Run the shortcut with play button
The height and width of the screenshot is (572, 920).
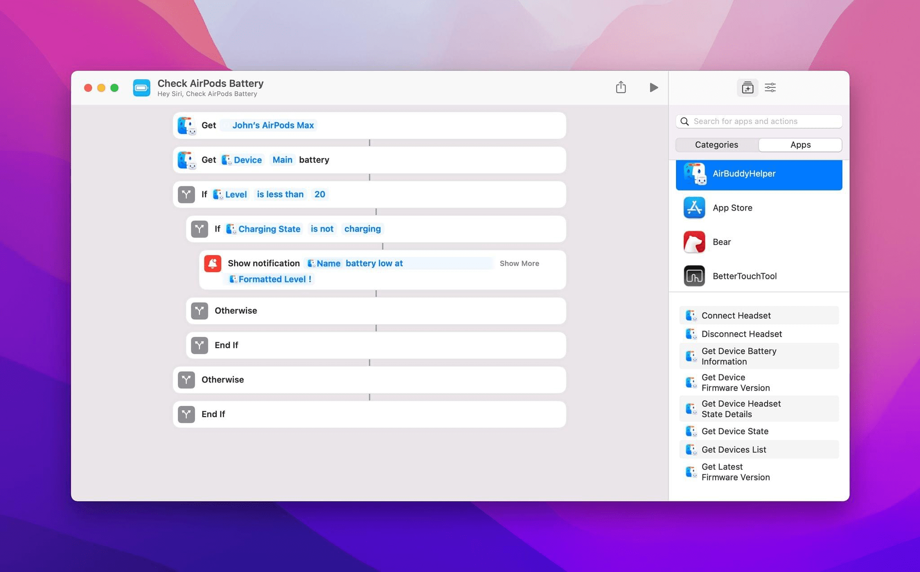coord(654,87)
